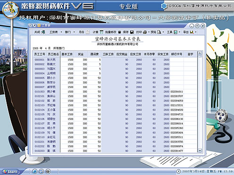Click the 计算 (Calculate) toolbar button
Image resolution: width=234 pixels, height=175 pixels.
98,32
